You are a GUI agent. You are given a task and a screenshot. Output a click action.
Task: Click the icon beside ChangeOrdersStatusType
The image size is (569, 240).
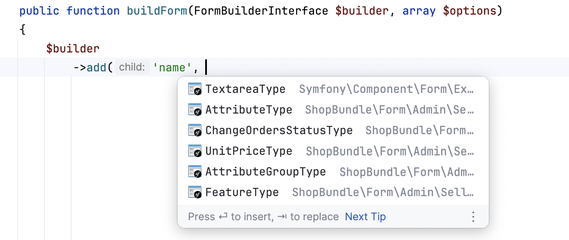195,130
